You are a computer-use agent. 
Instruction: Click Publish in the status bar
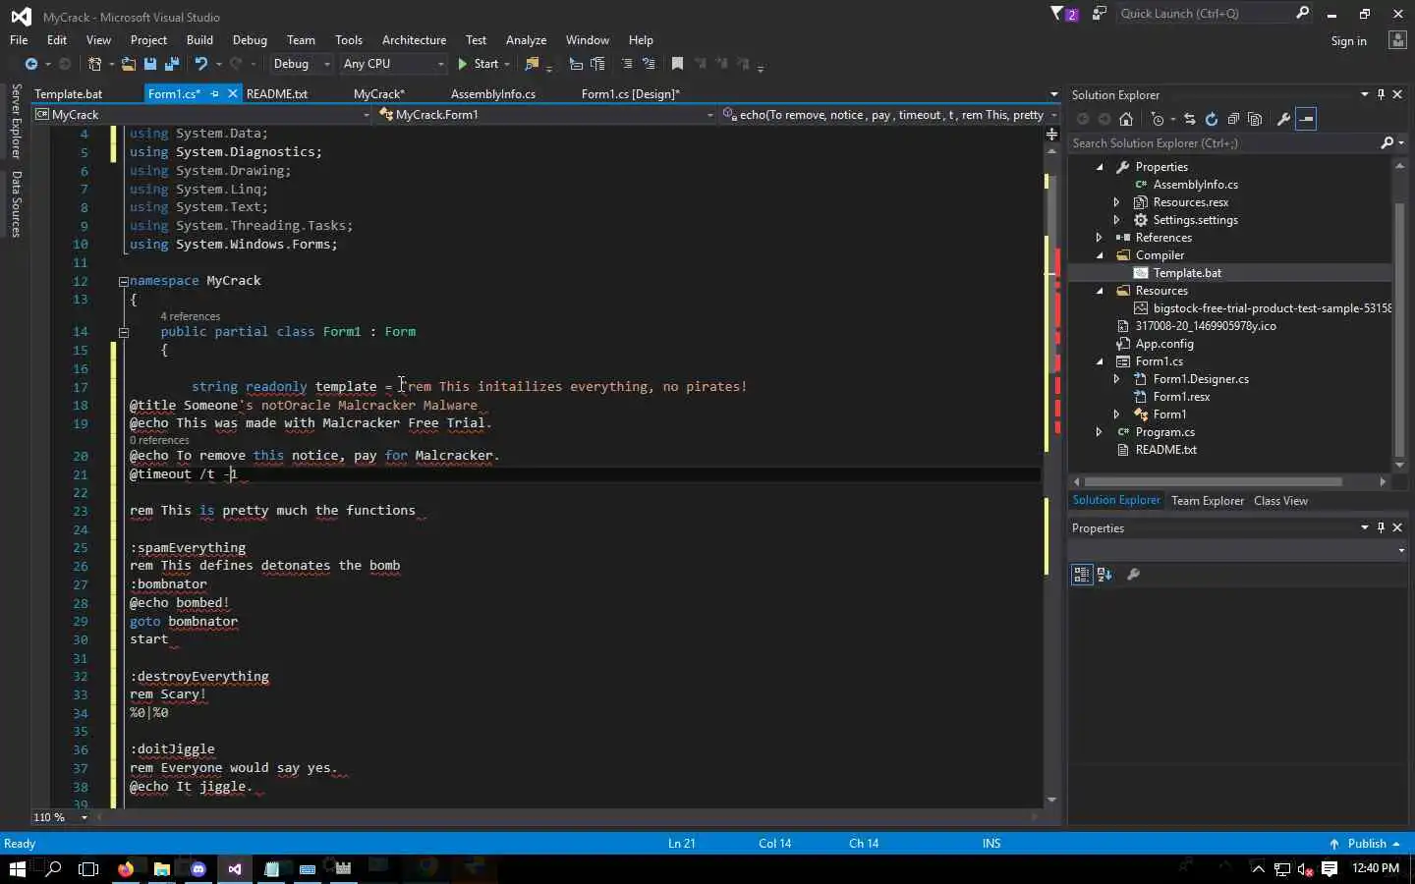pyautogui.click(x=1366, y=844)
